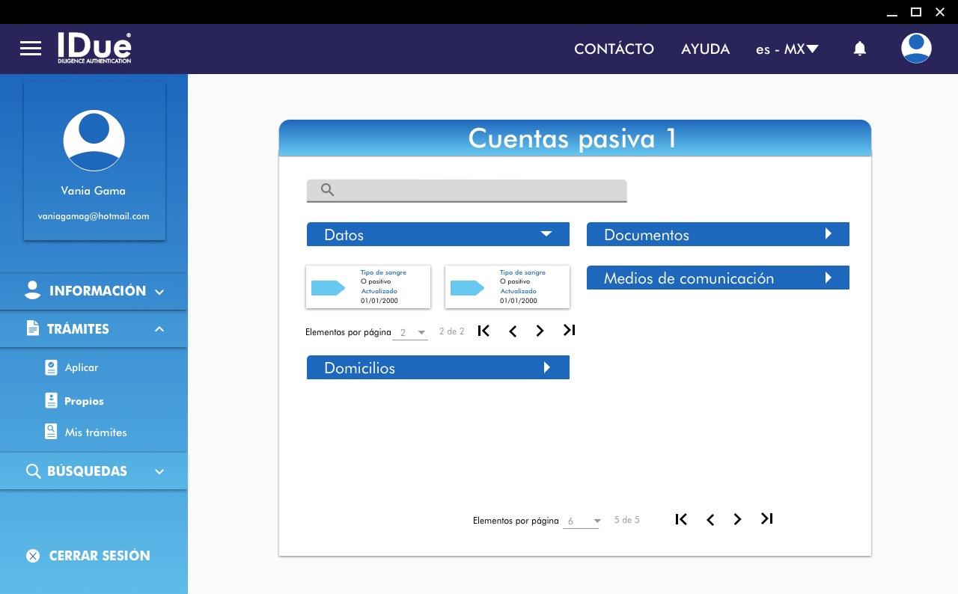Click the CONTÁCTO link

(614, 49)
